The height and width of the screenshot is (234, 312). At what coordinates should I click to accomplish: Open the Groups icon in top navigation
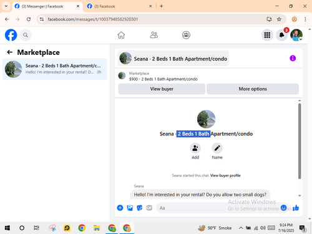[186, 35]
